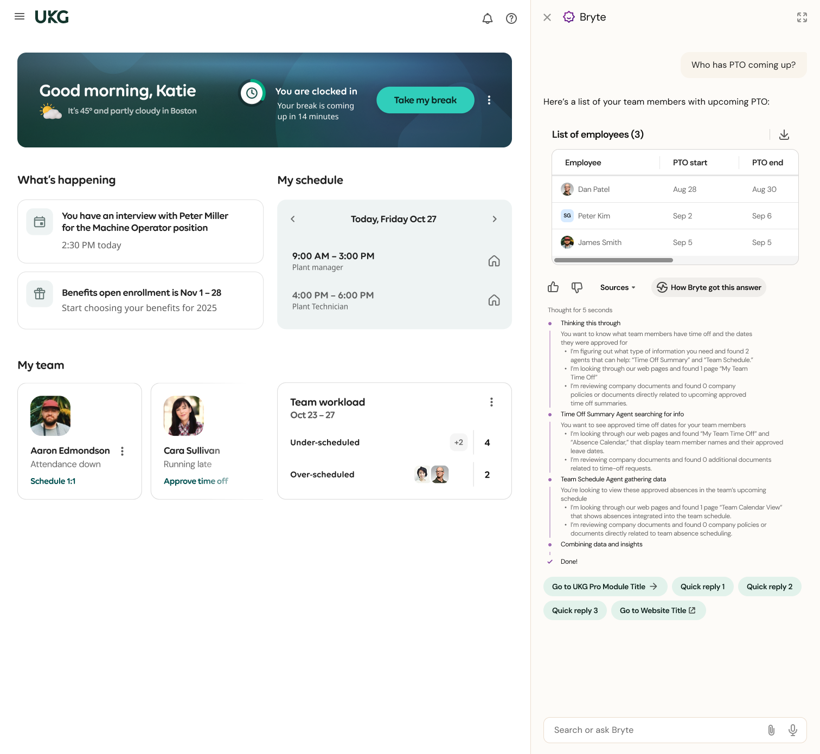Open the help question mark icon
The image size is (820, 754).
[511, 18]
